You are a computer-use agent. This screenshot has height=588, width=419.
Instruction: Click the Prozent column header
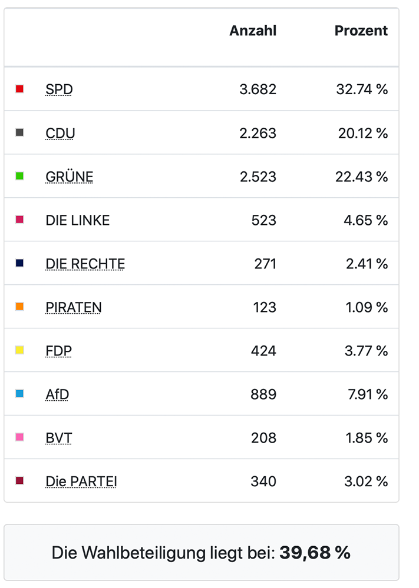[361, 31]
